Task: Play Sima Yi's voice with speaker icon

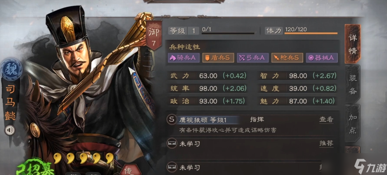Action: [10, 130]
